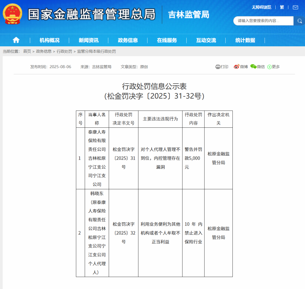Click the search magnifier button
The width and height of the screenshot is (305, 289).
tap(299, 21)
